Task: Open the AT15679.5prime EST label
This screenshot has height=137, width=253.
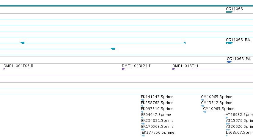Action: tap(239, 121)
